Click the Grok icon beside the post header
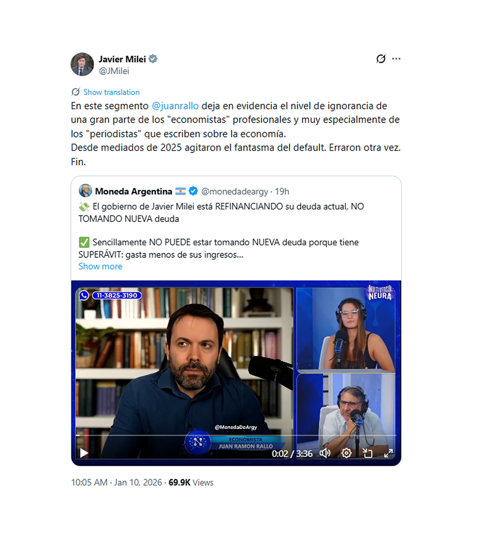Image resolution: width=481 pixels, height=540 pixels. pos(381,59)
